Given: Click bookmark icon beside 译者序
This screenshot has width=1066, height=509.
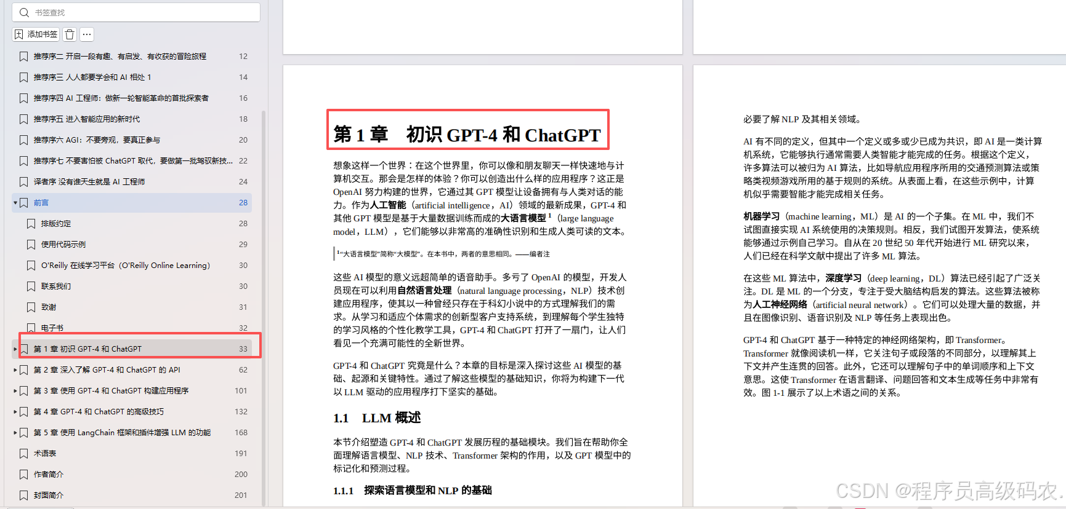Looking at the screenshot, I should click(23, 182).
